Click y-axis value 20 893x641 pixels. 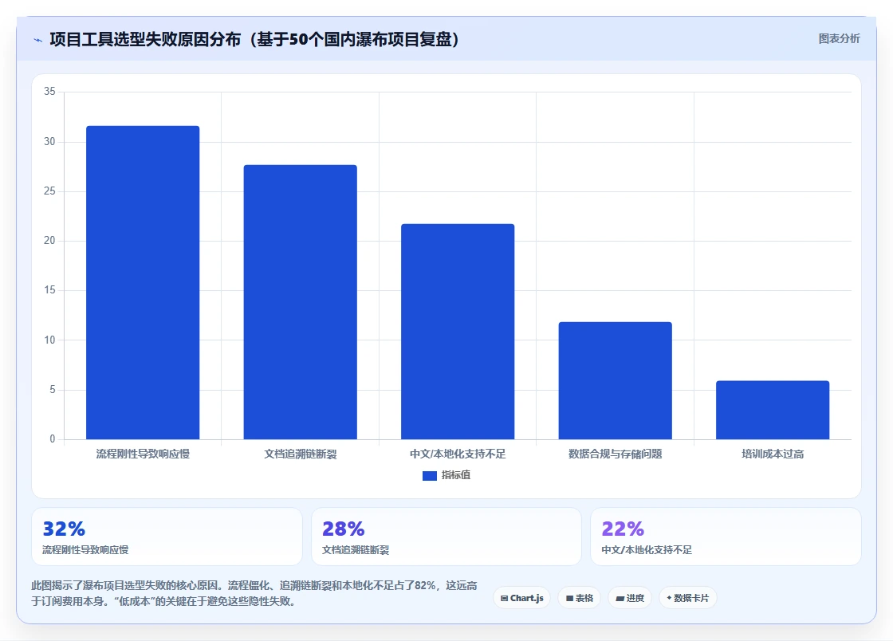coord(49,241)
